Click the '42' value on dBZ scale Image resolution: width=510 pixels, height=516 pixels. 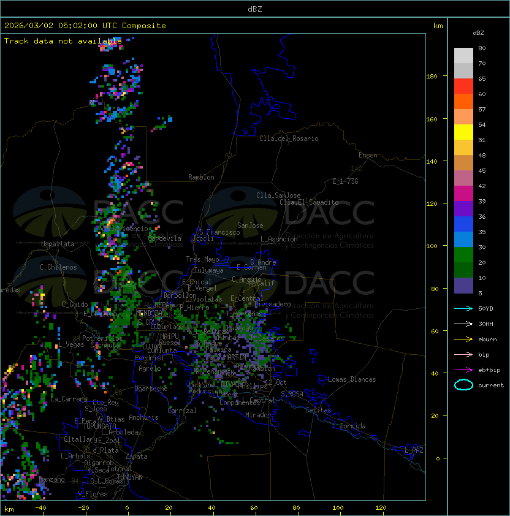[482, 186]
